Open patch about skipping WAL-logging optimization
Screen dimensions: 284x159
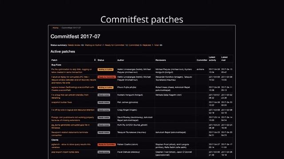71,71
